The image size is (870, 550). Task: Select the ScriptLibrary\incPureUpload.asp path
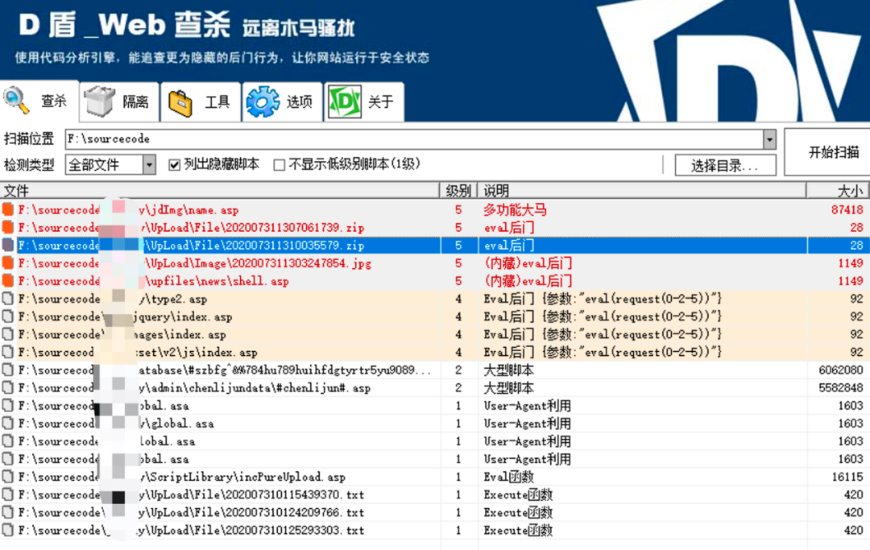(x=181, y=477)
